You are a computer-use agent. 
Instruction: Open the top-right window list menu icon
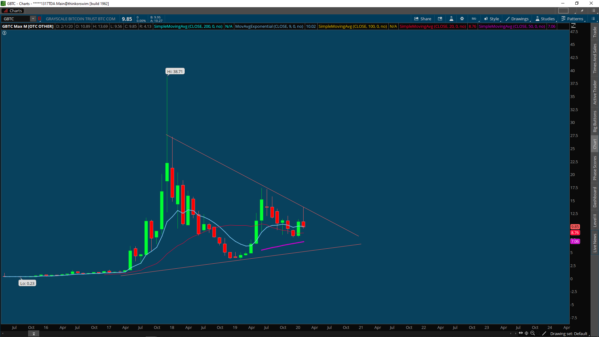tap(593, 11)
